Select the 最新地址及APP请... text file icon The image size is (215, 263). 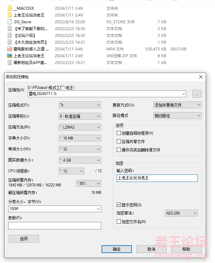click(x=10, y=63)
